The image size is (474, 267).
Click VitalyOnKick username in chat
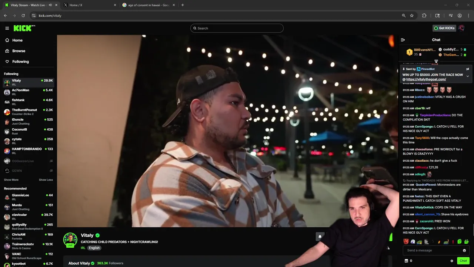coord(425,207)
